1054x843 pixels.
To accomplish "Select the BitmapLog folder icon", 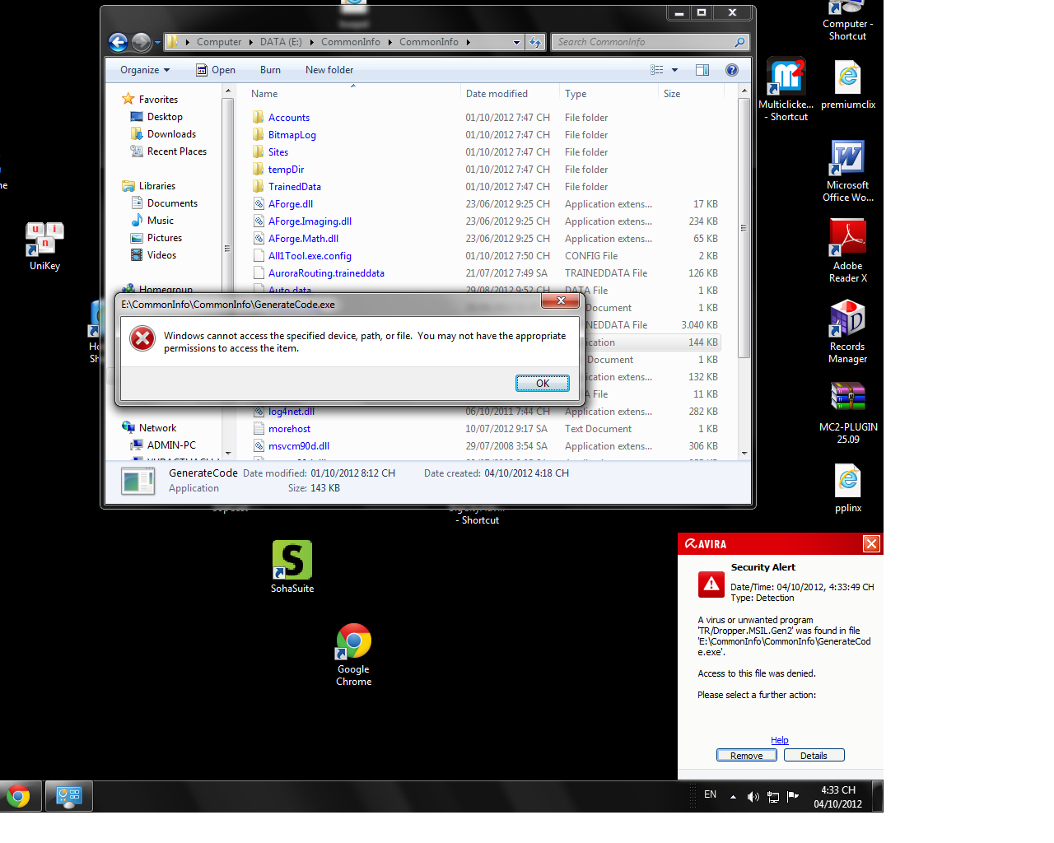I will pyautogui.click(x=259, y=135).
